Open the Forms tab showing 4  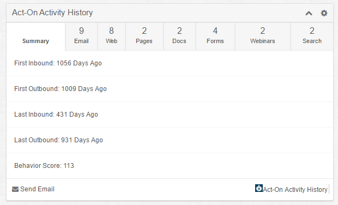pyautogui.click(x=215, y=37)
